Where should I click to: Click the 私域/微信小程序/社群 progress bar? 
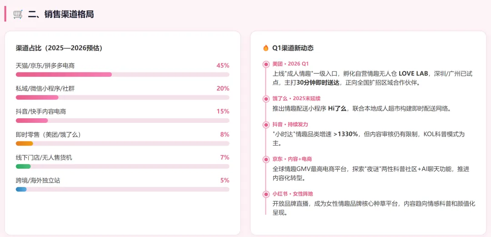[37, 97]
